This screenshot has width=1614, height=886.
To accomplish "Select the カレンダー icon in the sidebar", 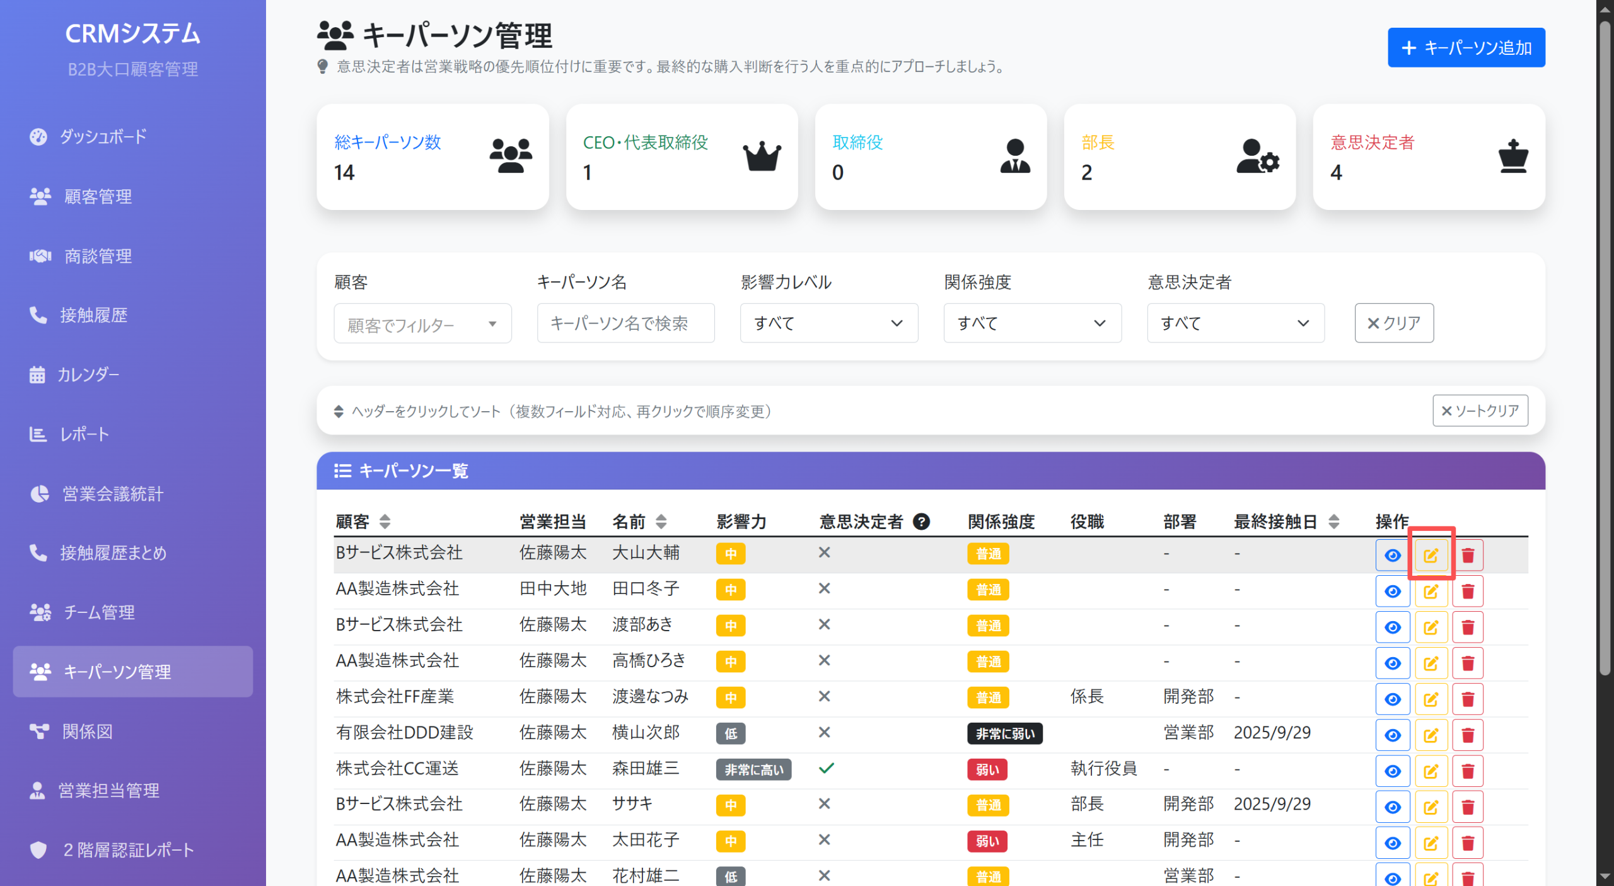I will [38, 375].
